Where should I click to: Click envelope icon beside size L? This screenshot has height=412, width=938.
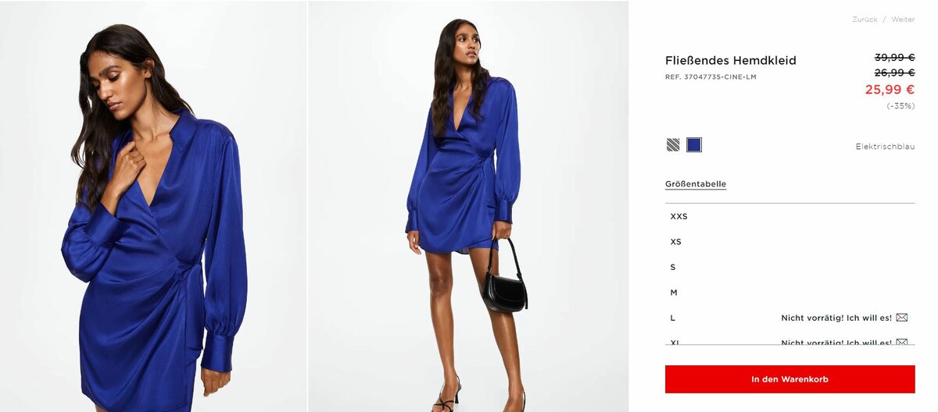(901, 318)
